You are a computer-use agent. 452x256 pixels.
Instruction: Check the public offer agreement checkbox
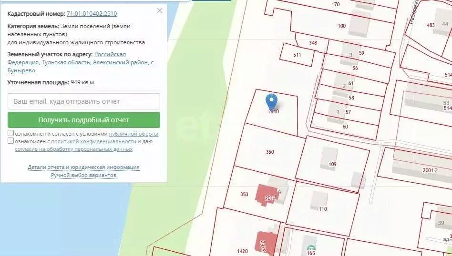point(10,133)
